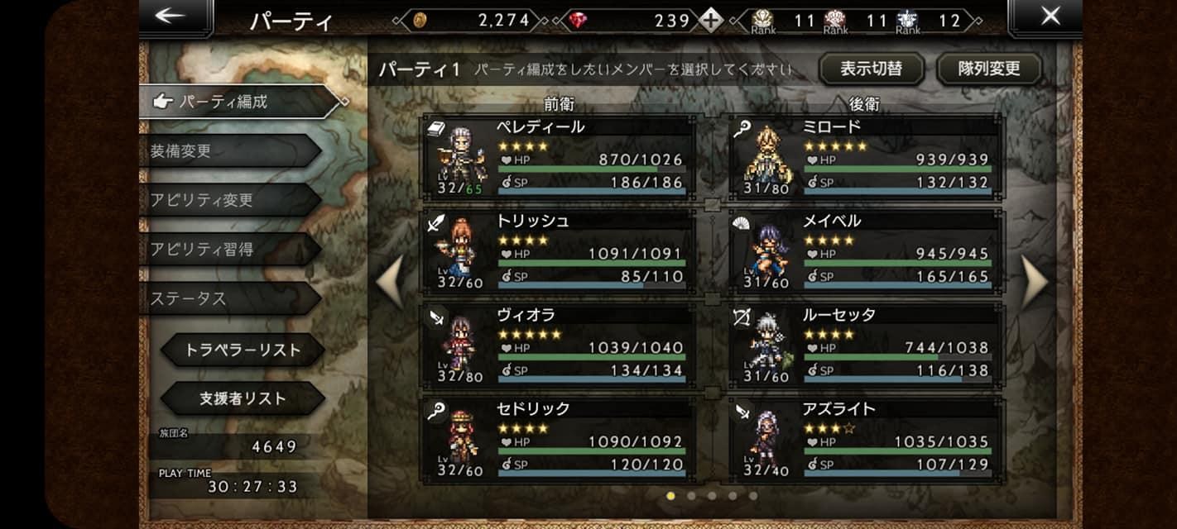Open アビリティ習得 menu item
Image resolution: width=1177 pixels, height=529 pixels.
point(229,249)
